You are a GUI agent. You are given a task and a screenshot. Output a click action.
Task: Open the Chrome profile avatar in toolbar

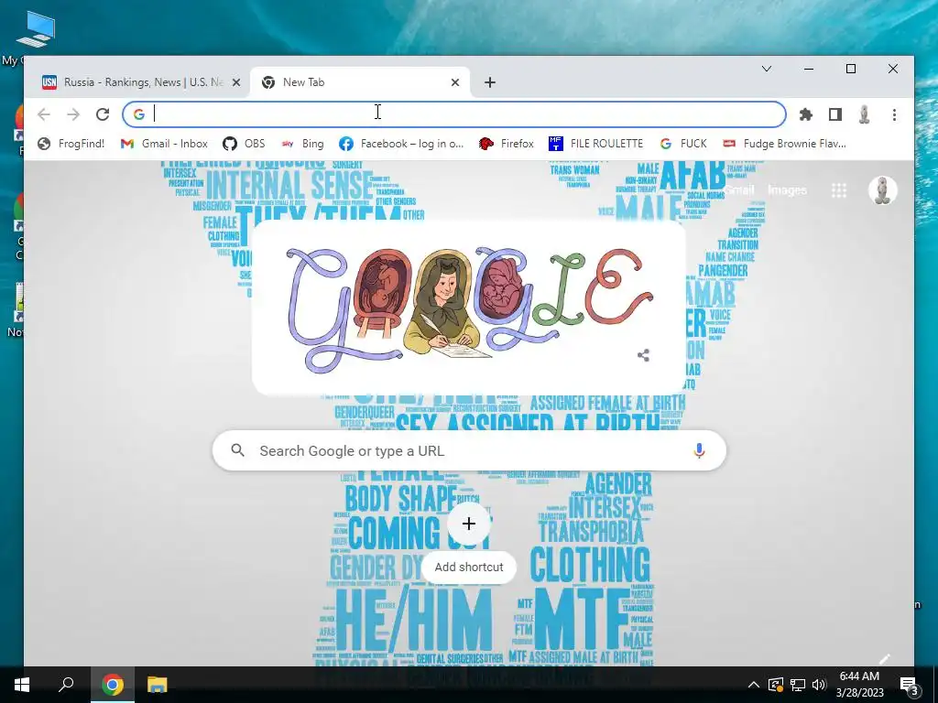(x=864, y=114)
